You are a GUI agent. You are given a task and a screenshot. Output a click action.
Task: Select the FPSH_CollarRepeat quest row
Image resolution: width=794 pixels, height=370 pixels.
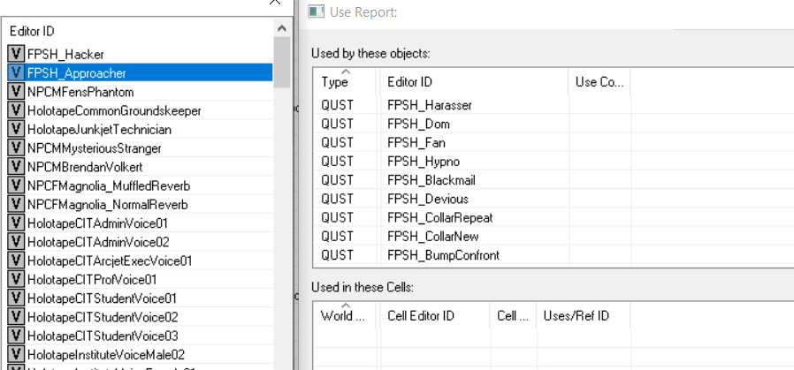tap(553, 217)
